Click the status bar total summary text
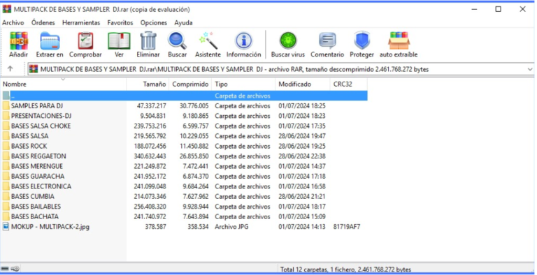The height and width of the screenshot is (275, 537). pos(345,269)
